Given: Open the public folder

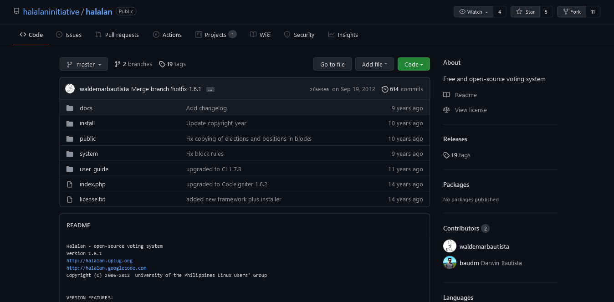Looking at the screenshot, I should point(87,138).
